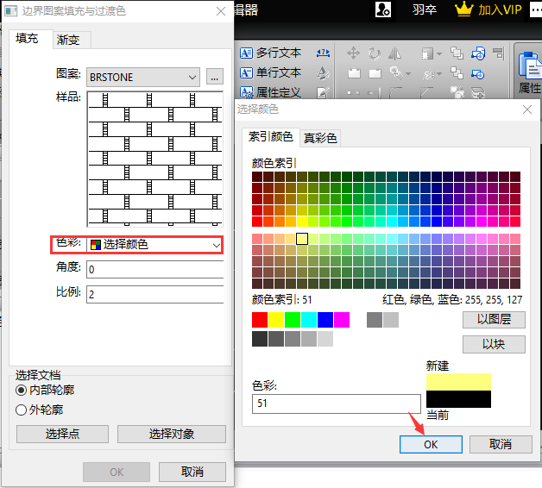Viewport: 542px width, 488px height.
Task: Select the Outer contour (外轮廓) radio button
Action: (21, 410)
